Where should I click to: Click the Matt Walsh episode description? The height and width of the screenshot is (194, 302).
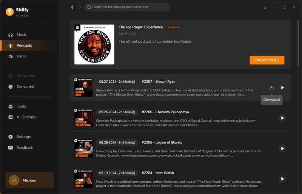pos(179,184)
